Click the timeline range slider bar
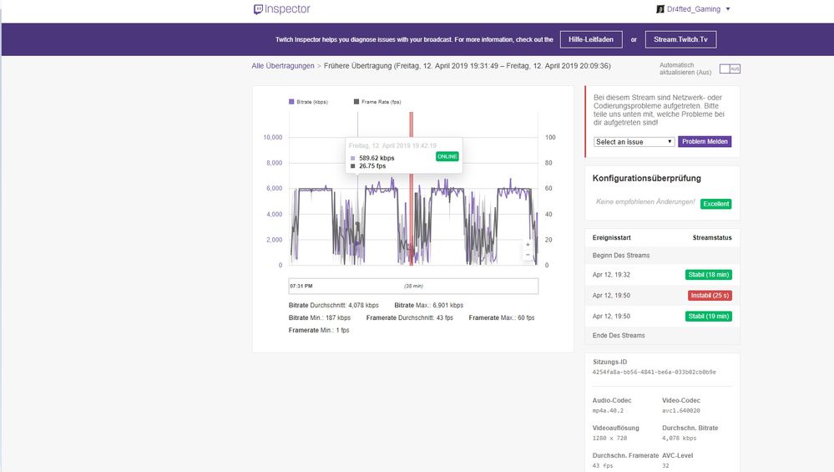The width and height of the screenshot is (834, 472). pyautogui.click(x=413, y=286)
